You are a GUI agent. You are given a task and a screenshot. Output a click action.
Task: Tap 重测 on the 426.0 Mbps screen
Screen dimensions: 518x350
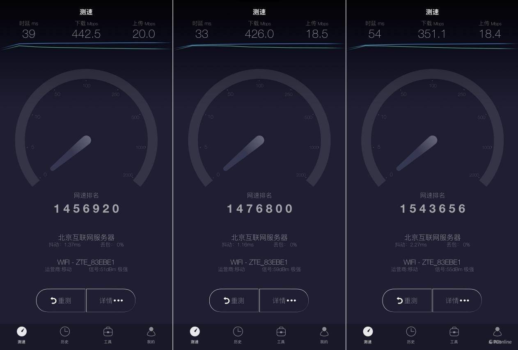point(234,300)
